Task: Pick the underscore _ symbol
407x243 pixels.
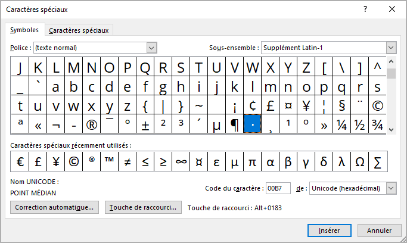Action: (x=20, y=86)
